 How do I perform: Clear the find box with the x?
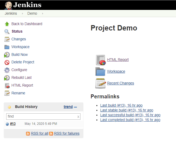pyautogui.click(x=78, y=117)
